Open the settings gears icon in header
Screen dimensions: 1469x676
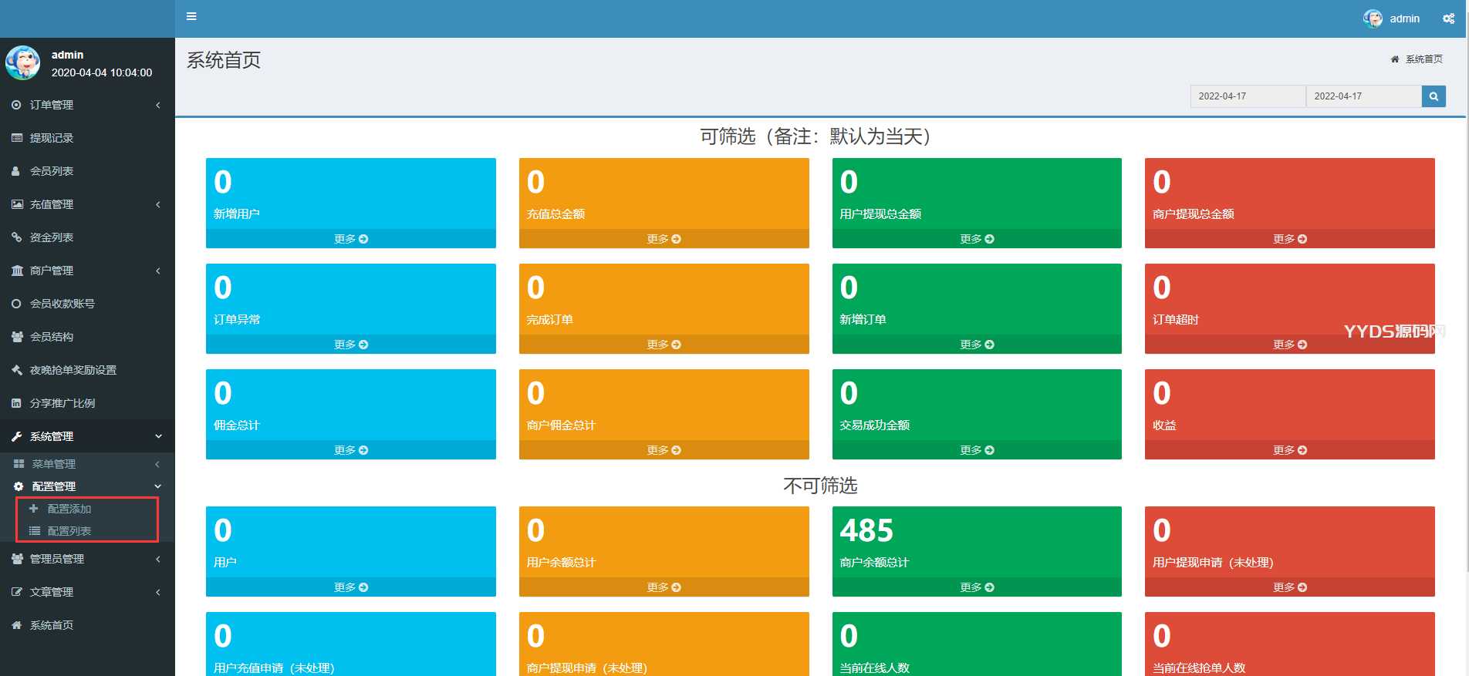pyautogui.click(x=1448, y=18)
